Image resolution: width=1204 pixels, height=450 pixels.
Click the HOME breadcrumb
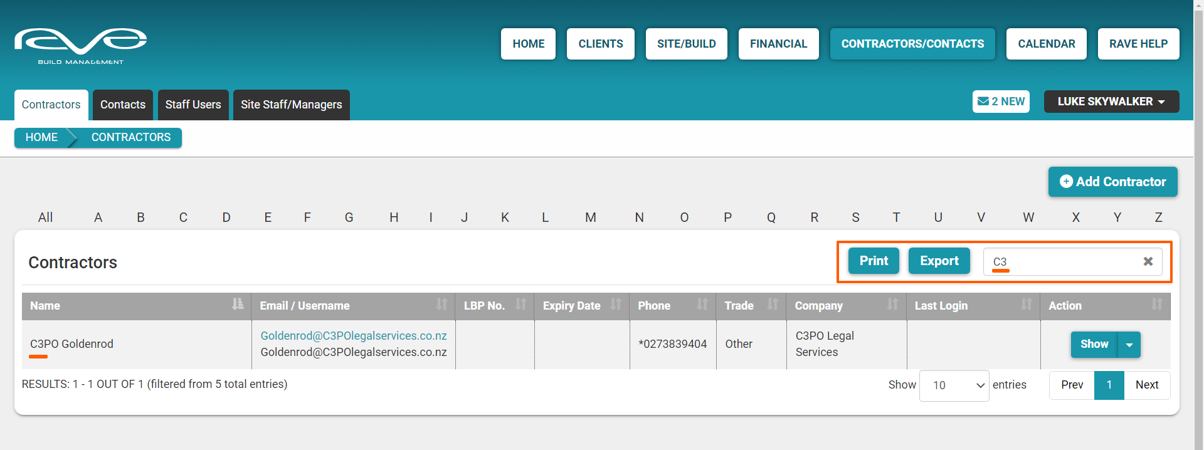[x=41, y=137]
